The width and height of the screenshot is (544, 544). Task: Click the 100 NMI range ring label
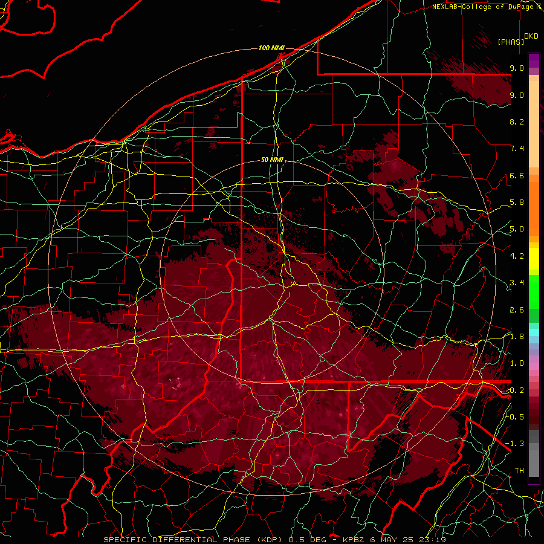tap(271, 48)
